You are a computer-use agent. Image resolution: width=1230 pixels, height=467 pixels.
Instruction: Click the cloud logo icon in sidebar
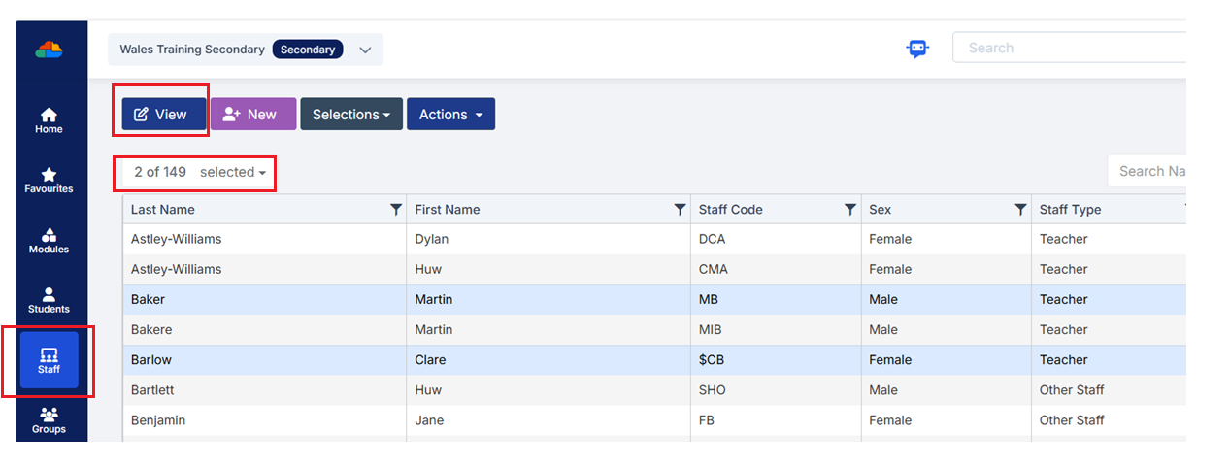click(x=49, y=49)
